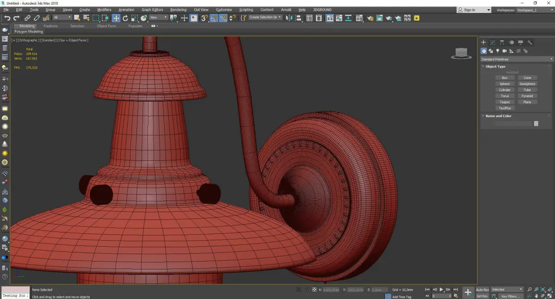
Task: Click the Select and Rotate tool
Action: (125, 18)
